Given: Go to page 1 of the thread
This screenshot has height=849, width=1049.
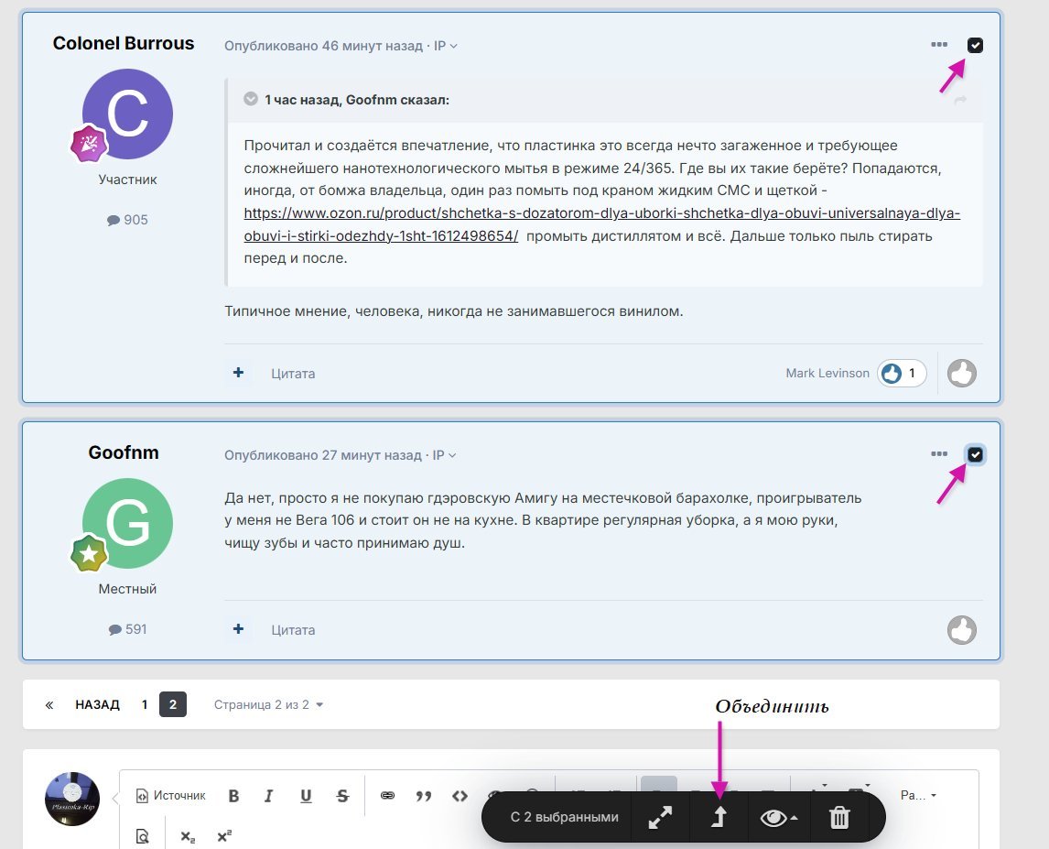Looking at the screenshot, I should coord(144,705).
